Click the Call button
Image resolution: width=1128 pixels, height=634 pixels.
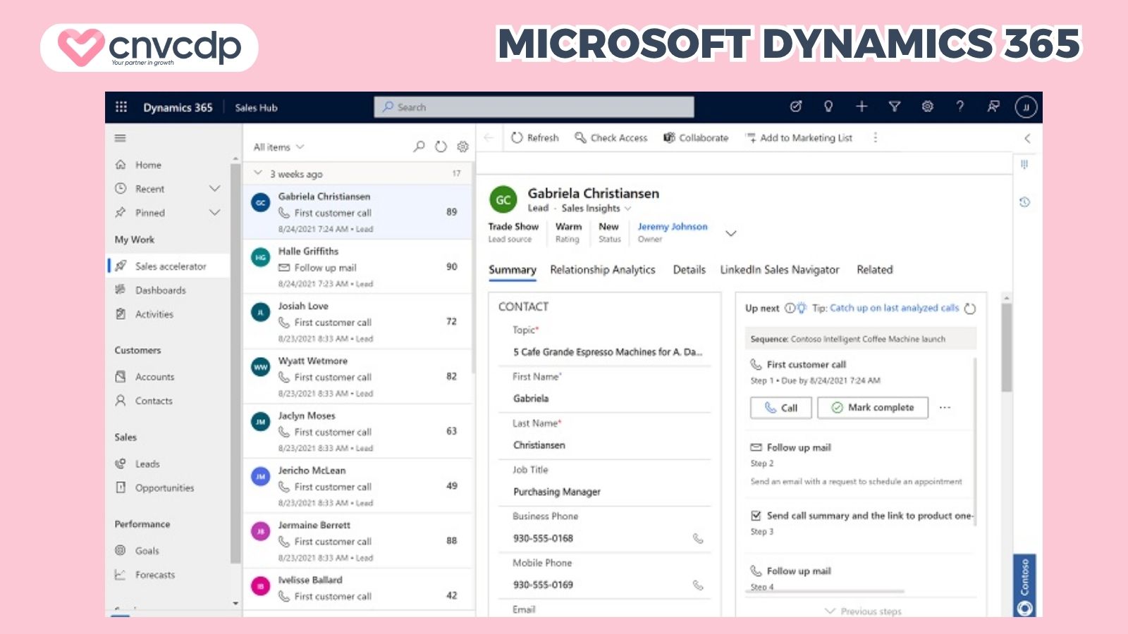point(781,408)
